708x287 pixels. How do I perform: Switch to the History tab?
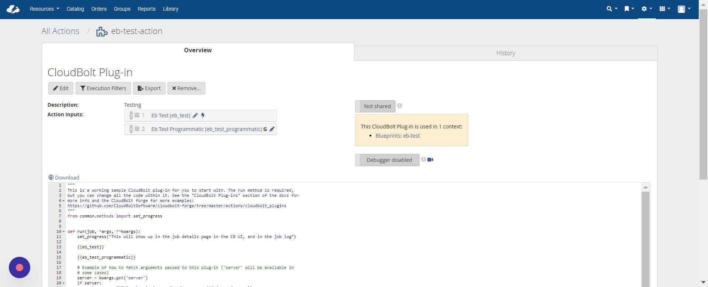pos(506,53)
